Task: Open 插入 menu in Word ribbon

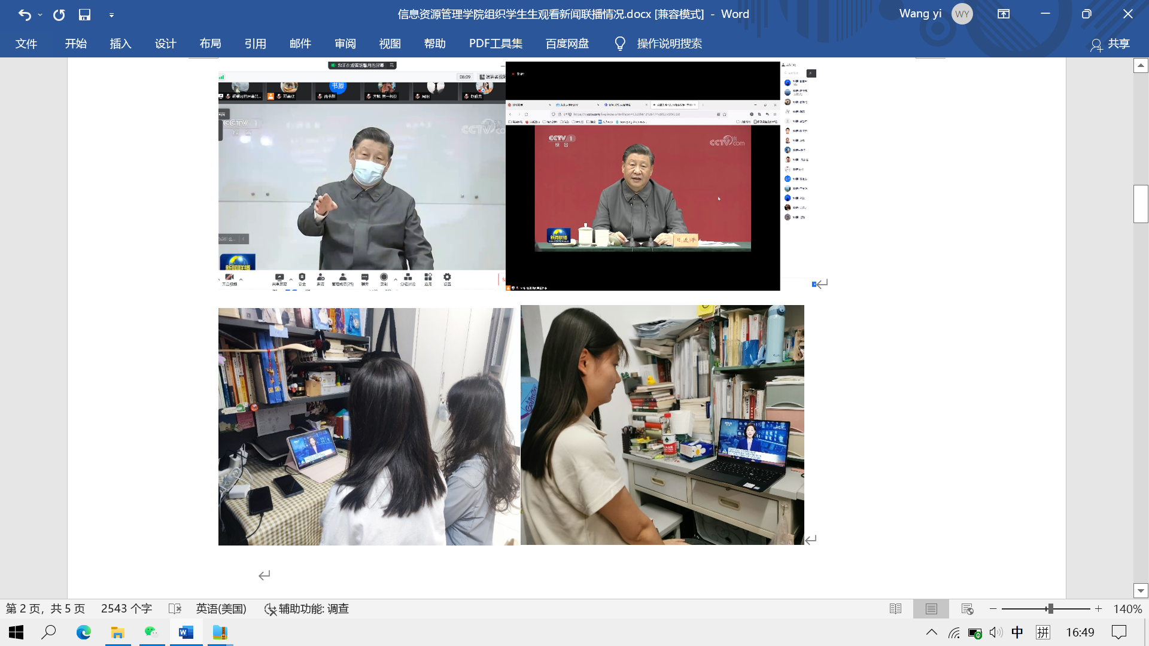Action: click(121, 44)
